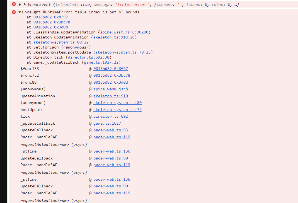The height and width of the screenshot is (203, 298).
Task: Click the 'SkeletonSystem.postUpdate' stack line text
Action: tap(62, 52)
